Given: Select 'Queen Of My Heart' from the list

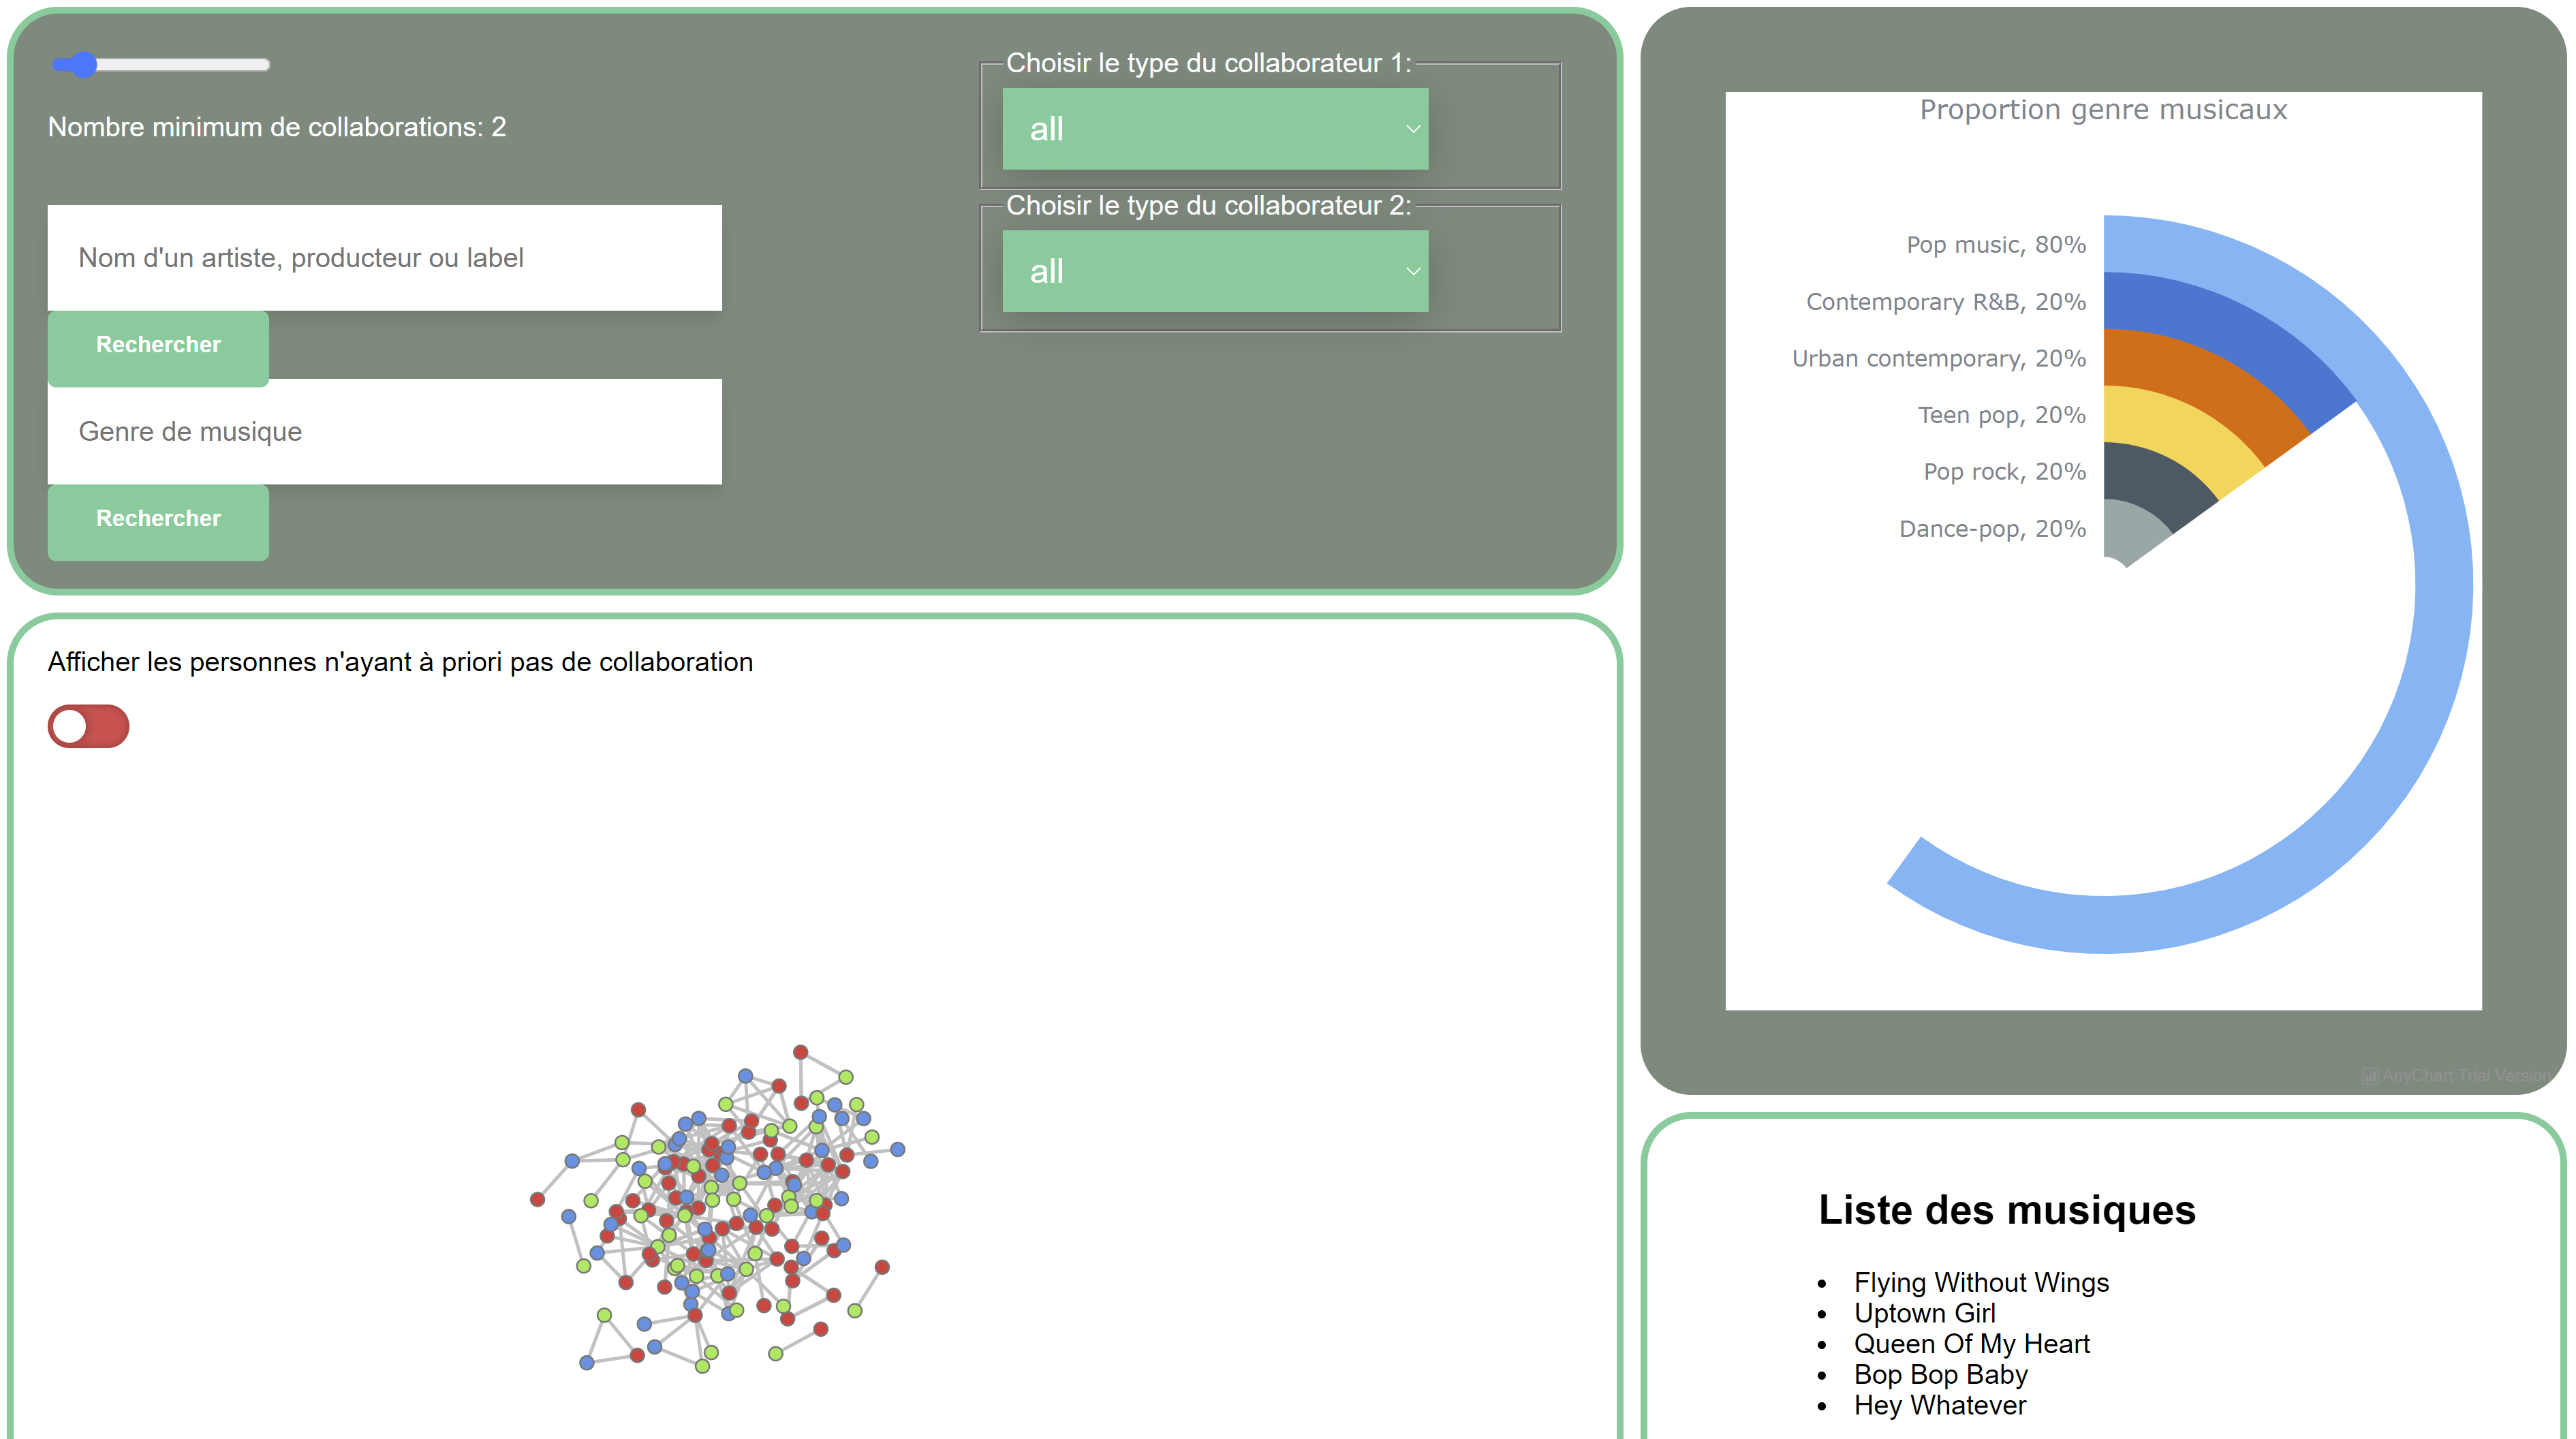Looking at the screenshot, I should [x=1972, y=1344].
